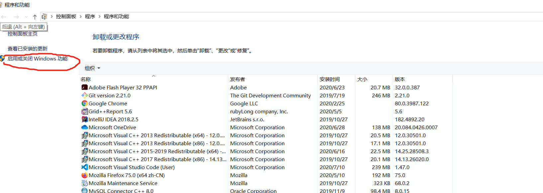
Task: Click the Microsoft OneDrive cloud icon
Action: pos(85,127)
